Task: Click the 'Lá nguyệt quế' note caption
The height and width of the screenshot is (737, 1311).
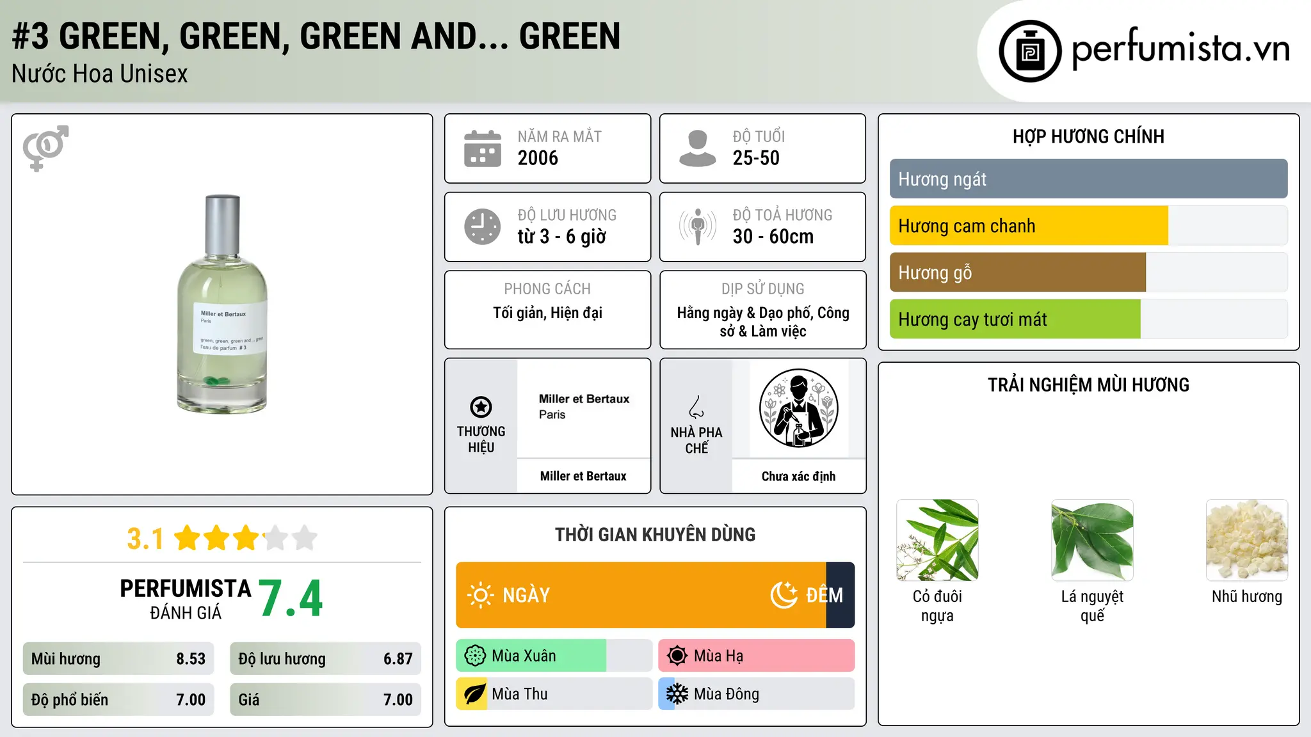Action: 1092,606
